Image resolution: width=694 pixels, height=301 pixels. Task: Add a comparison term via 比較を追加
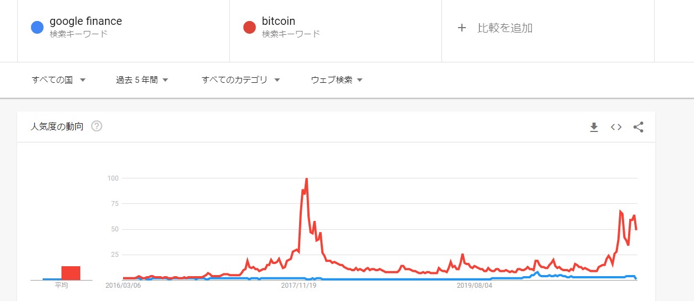click(505, 28)
